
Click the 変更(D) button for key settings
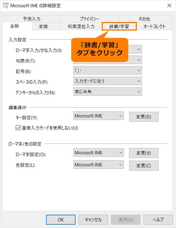pyautogui.click(x=144, y=117)
